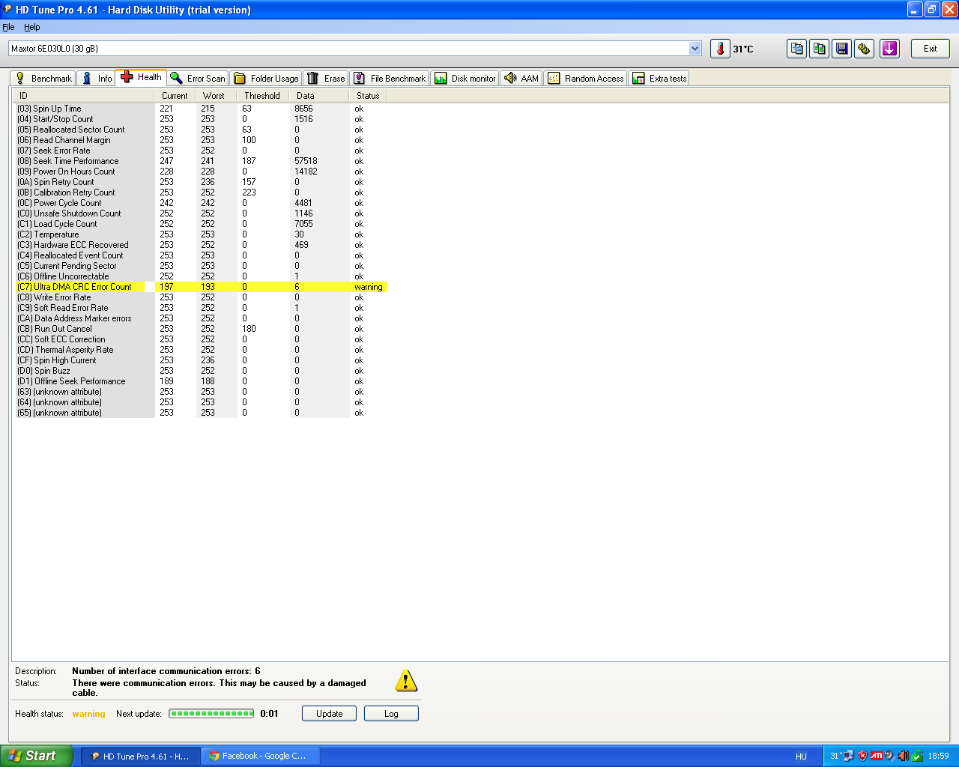Click "(C5) Current Pending Sector" row
Screen dimensions: 959x767
[x=201, y=266]
